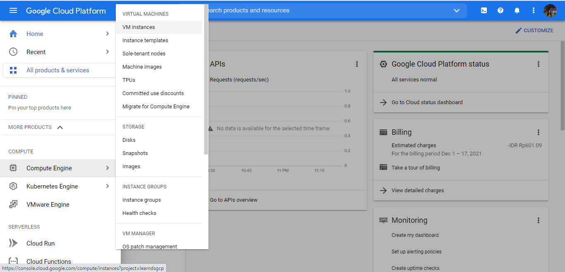
Task: Click the Billing card icon
Action: point(383,132)
